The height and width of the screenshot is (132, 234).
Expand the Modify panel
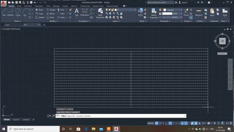pos(54,21)
